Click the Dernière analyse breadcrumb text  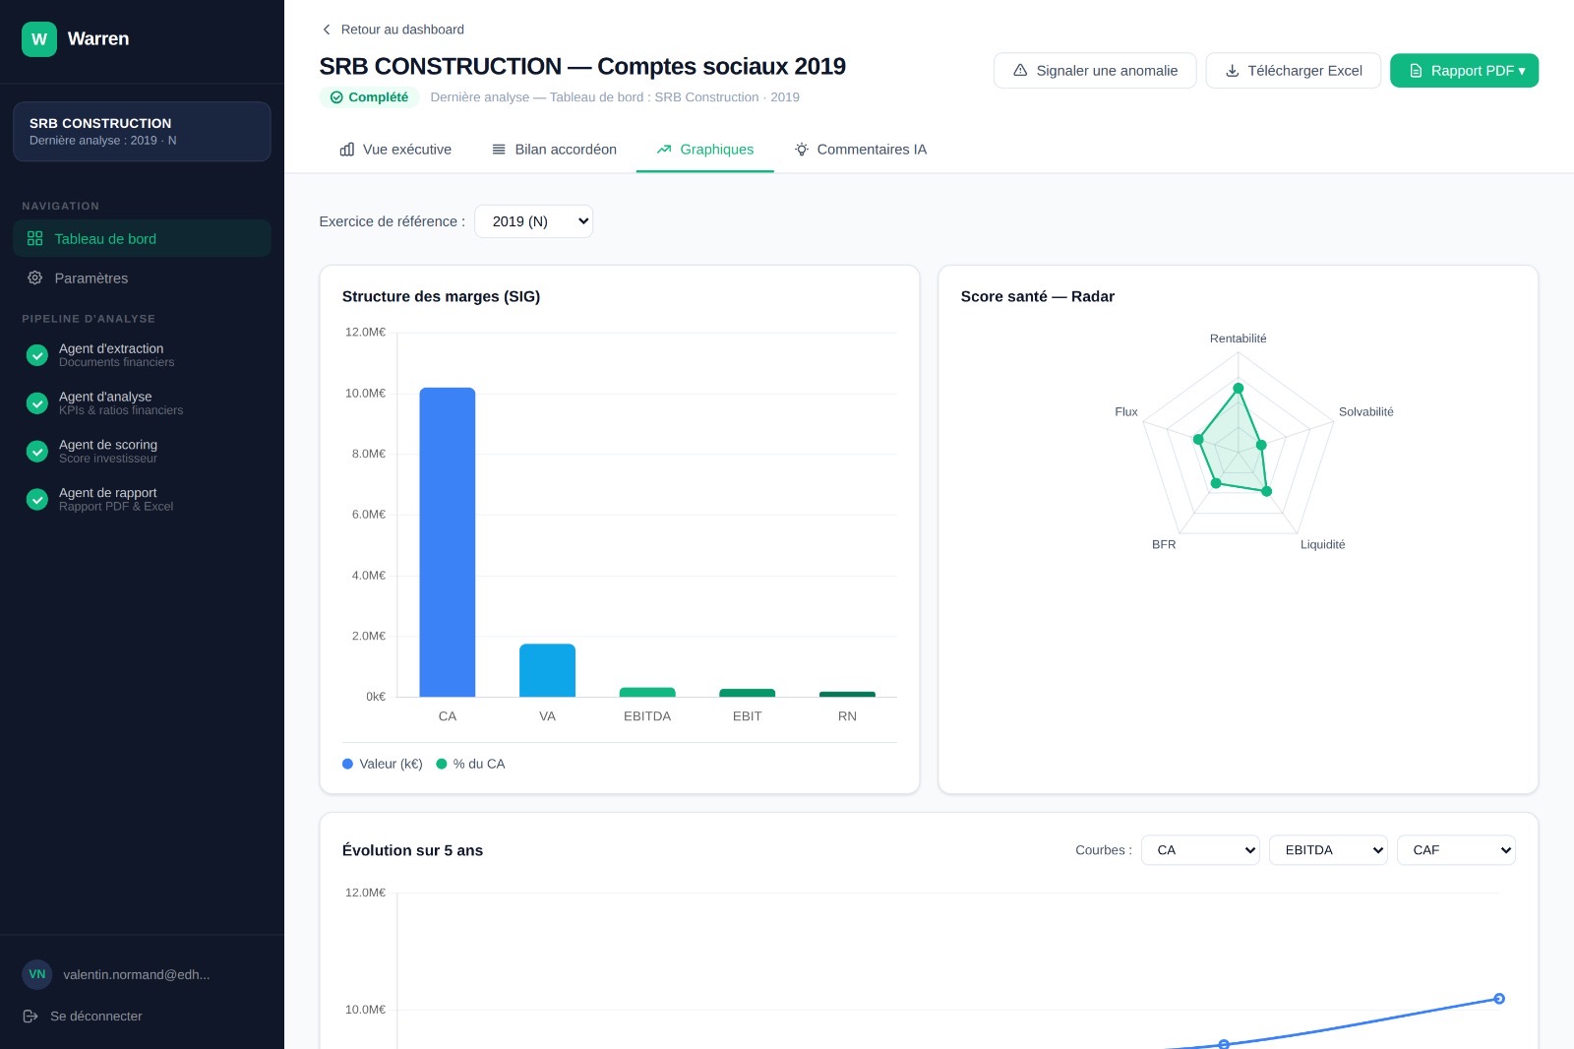pyautogui.click(x=615, y=97)
